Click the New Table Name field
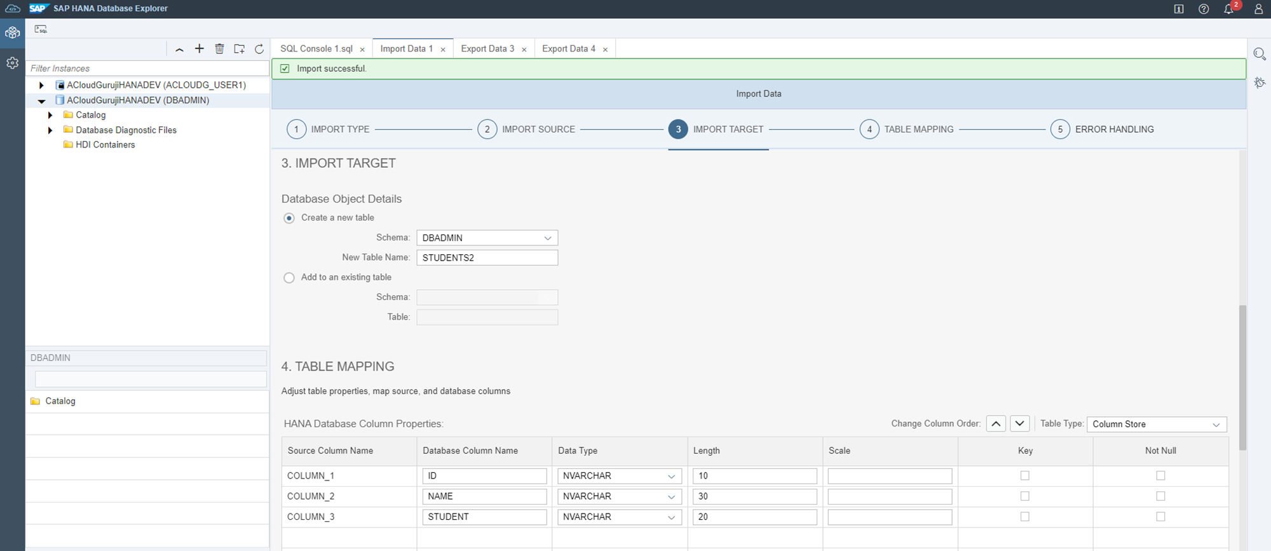 pyautogui.click(x=487, y=257)
